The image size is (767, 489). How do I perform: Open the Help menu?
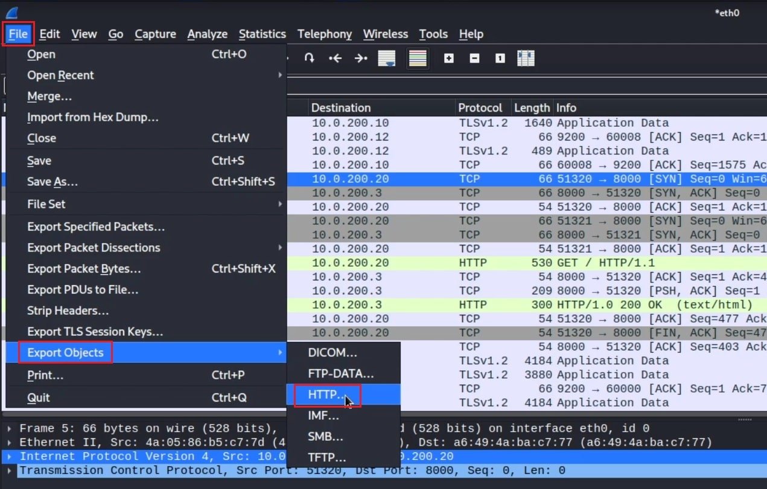pyautogui.click(x=471, y=34)
